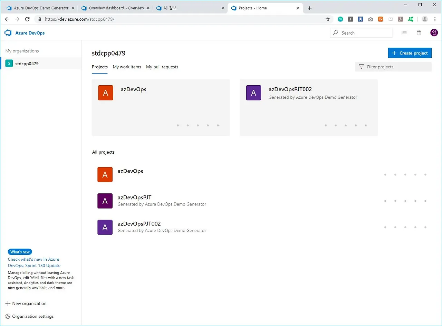
Task: Close the Overview dashboard browser tab
Action: [x=147, y=8]
